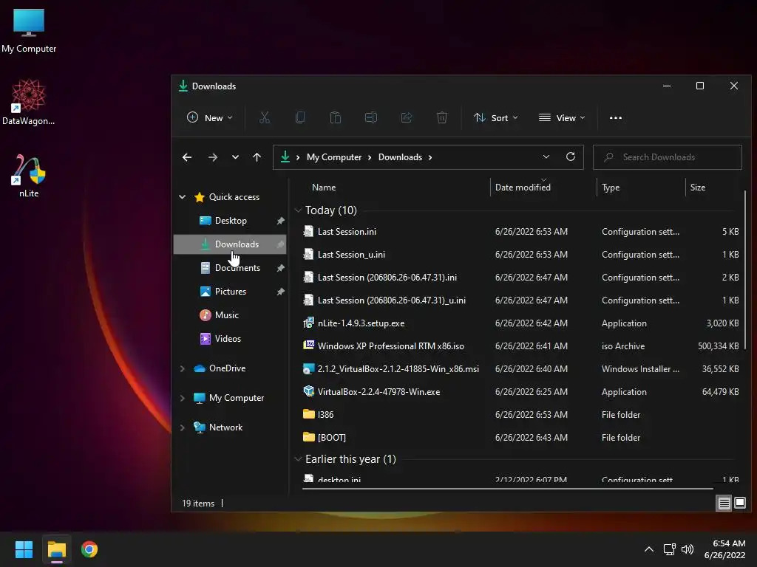
Task: Open the New dropdown menu
Action: tap(210, 117)
